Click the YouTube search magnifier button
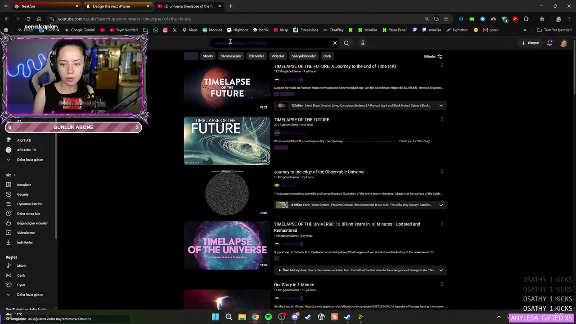Viewport: 576px width, 324px height. pos(346,43)
